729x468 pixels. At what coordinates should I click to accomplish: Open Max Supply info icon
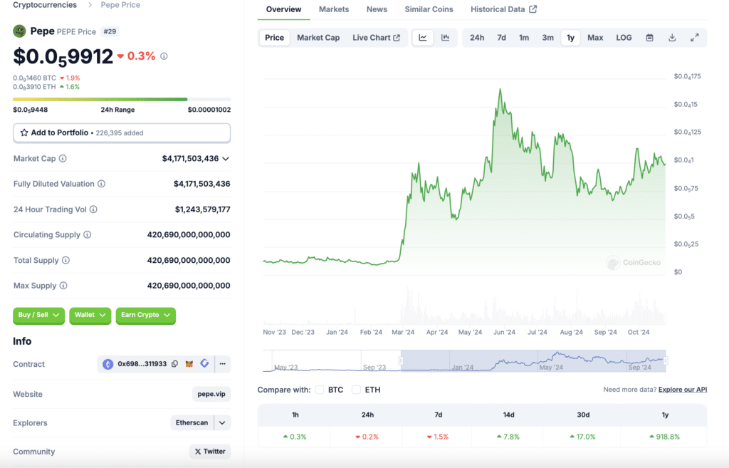point(63,285)
